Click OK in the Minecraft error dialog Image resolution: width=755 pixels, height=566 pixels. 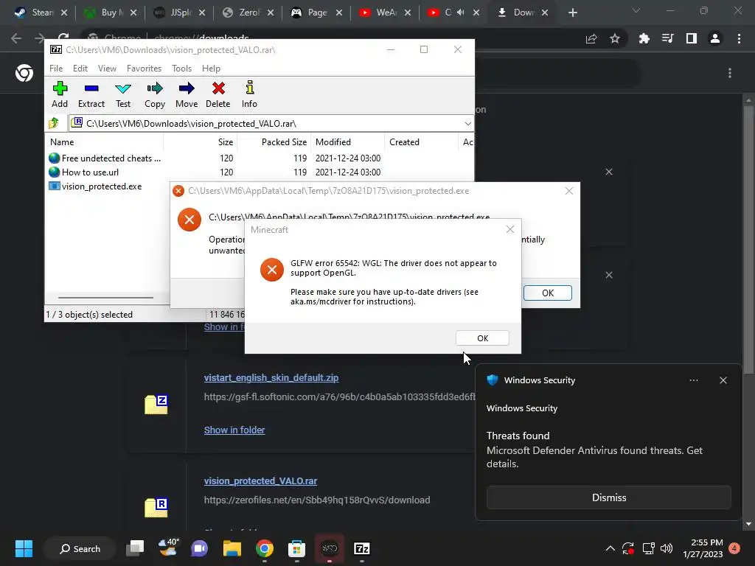click(482, 338)
